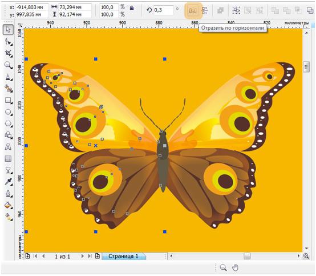Add a new page after current

point(98,256)
